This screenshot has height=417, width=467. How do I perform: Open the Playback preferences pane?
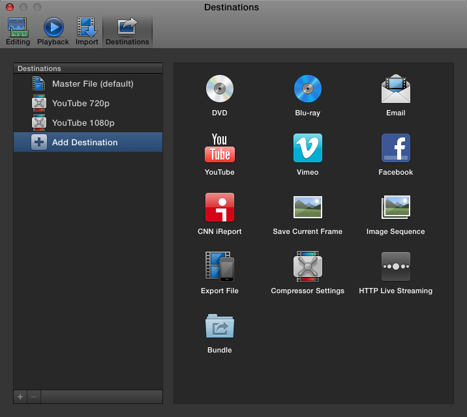click(x=53, y=31)
